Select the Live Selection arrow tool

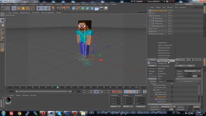click(x=14, y=8)
